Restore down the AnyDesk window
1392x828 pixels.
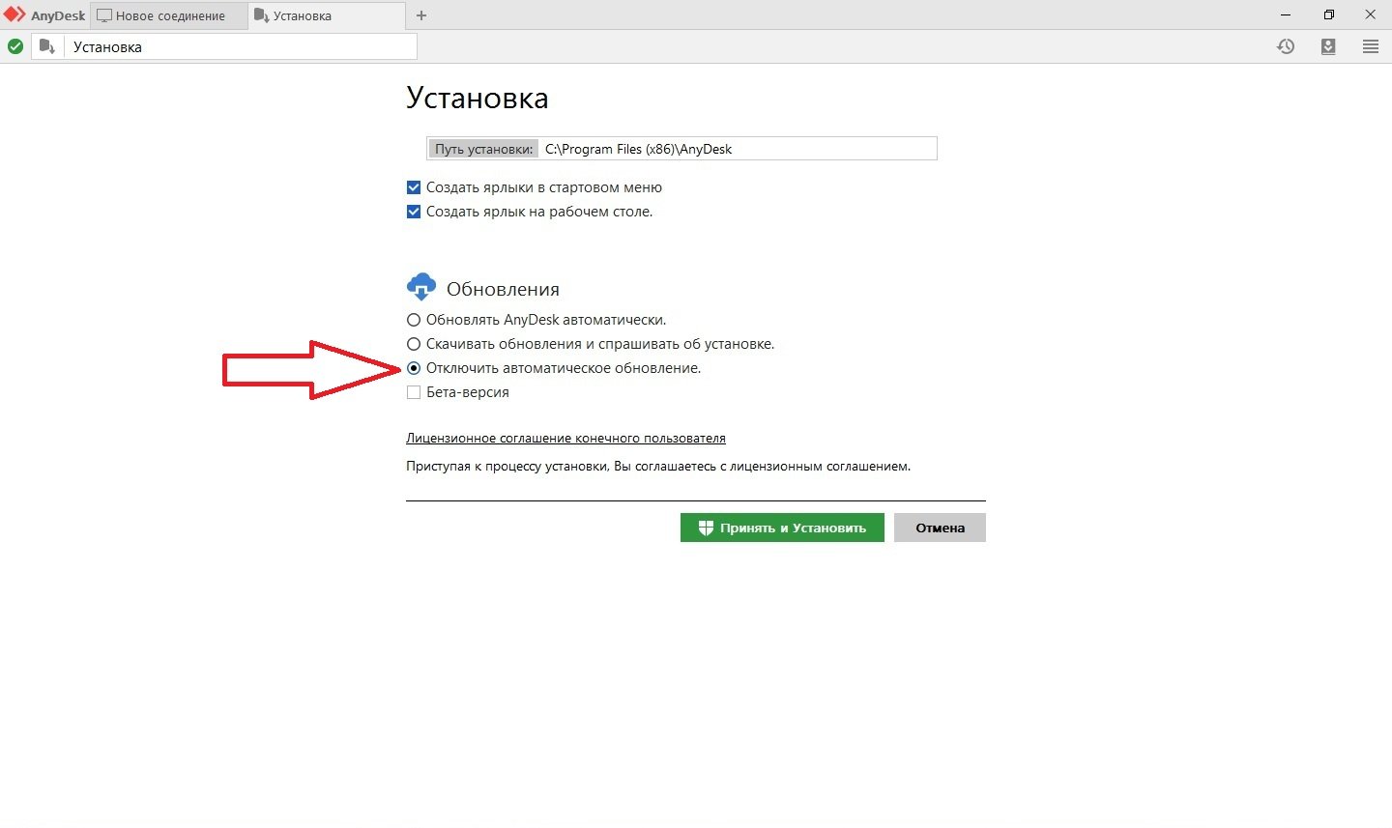(x=1329, y=14)
